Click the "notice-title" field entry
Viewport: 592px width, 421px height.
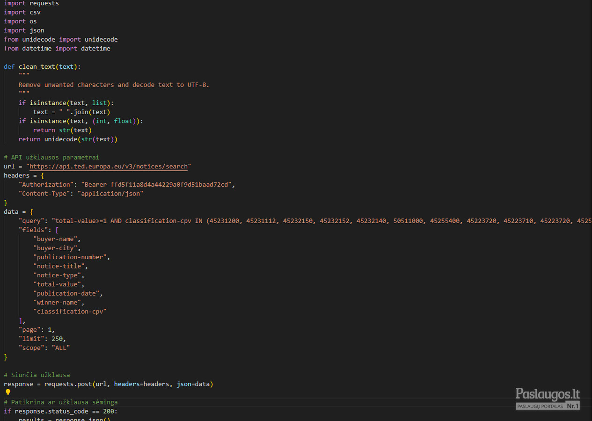pos(61,266)
